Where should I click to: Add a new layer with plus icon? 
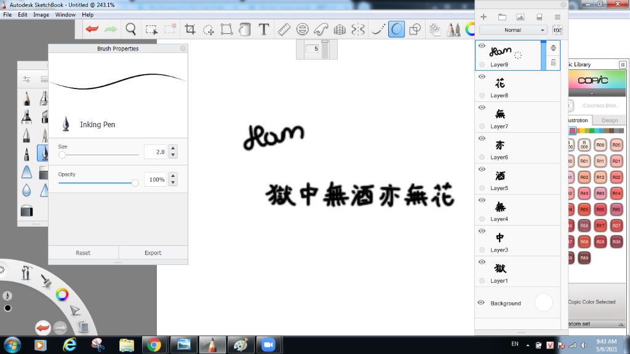point(484,17)
